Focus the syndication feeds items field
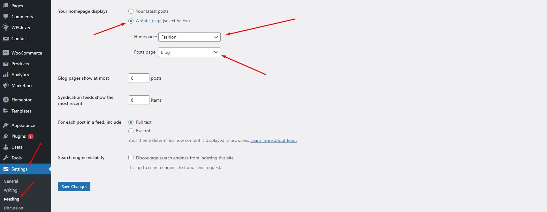Image resolution: width=547 pixels, height=212 pixels. tap(139, 100)
